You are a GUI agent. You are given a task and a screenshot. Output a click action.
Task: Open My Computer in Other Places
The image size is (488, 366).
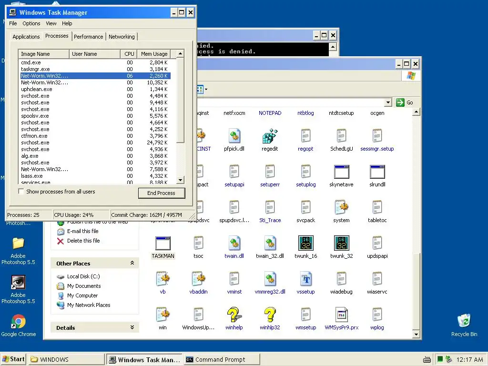(x=82, y=295)
